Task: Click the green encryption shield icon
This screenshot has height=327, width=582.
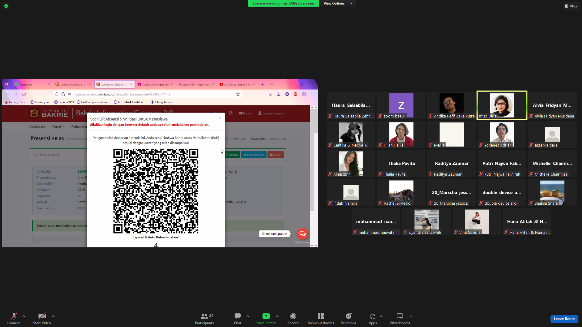Action: [6, 6]
